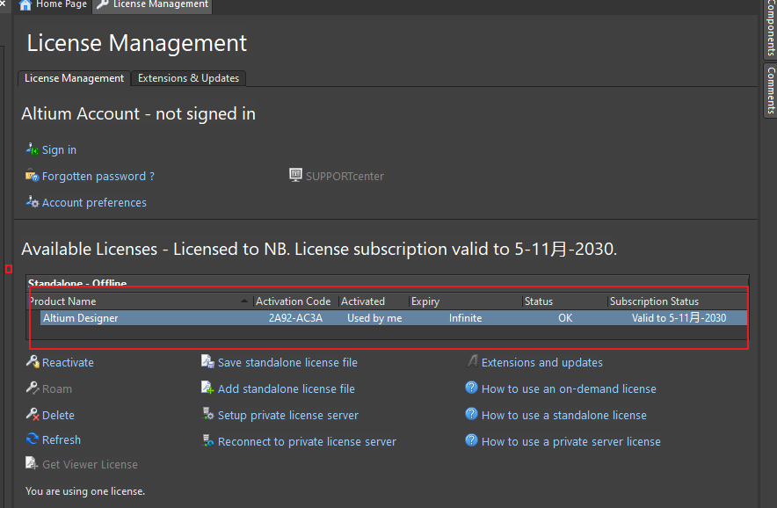Click help icon for private server license
Viewport: 777px width, 508px height.
[x=471, y=440]
